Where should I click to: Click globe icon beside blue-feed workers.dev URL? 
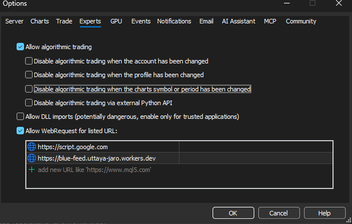(x=31, y=158)
